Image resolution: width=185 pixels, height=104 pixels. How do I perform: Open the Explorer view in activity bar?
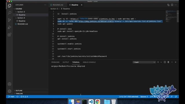click(10, 6)
